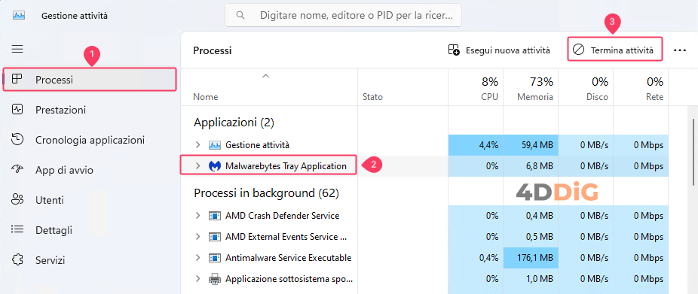The width and height of the screenshot is (698, 294).
Task: Click the Processi in background (62) header
Action: 266,194
